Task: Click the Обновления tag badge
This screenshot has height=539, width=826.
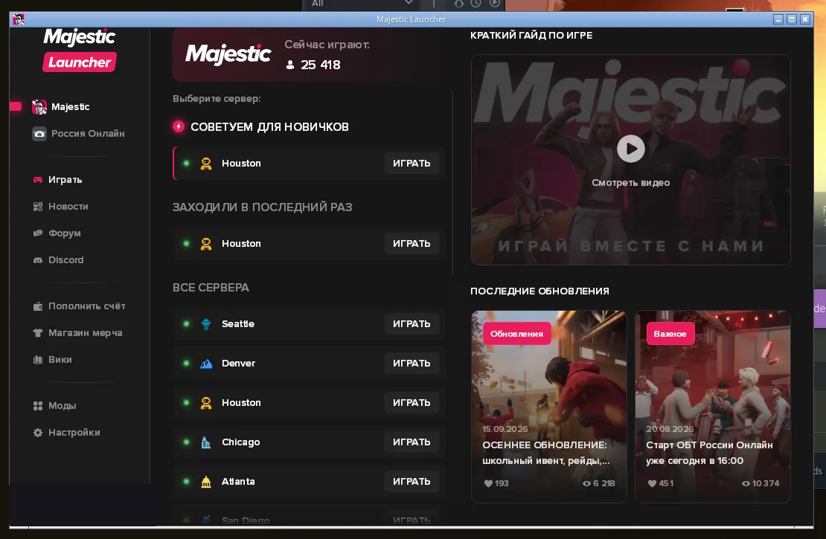Action: pos(516,334)
